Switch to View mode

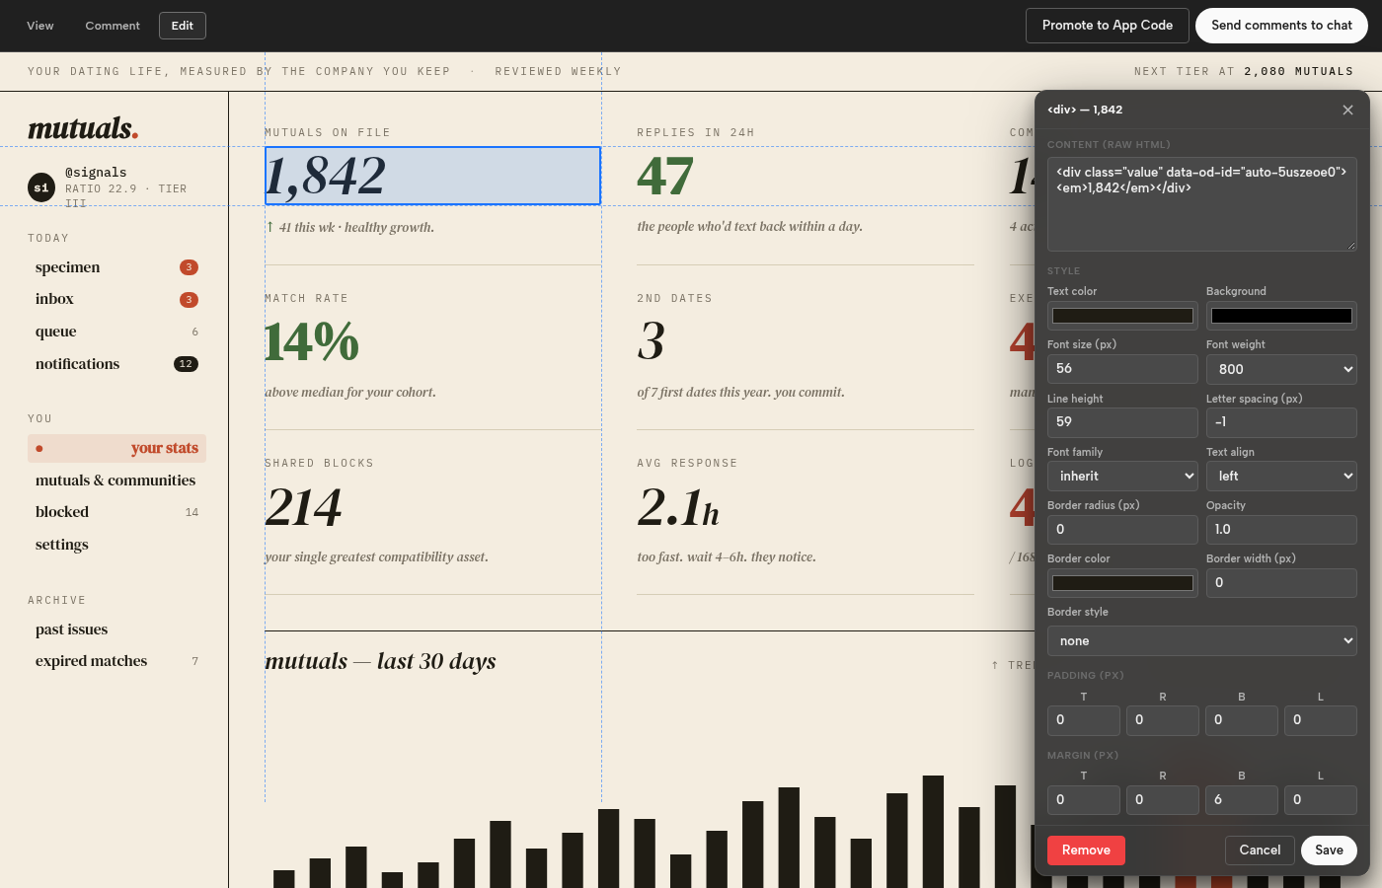40,26
